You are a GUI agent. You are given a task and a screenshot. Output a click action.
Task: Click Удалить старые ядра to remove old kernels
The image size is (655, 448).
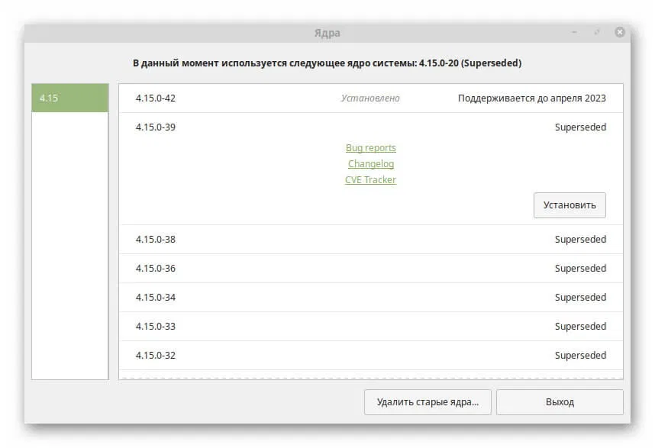point(428,402)
